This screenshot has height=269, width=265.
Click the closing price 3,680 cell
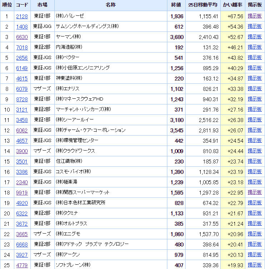pyautogui.click(x=177, y=37)
